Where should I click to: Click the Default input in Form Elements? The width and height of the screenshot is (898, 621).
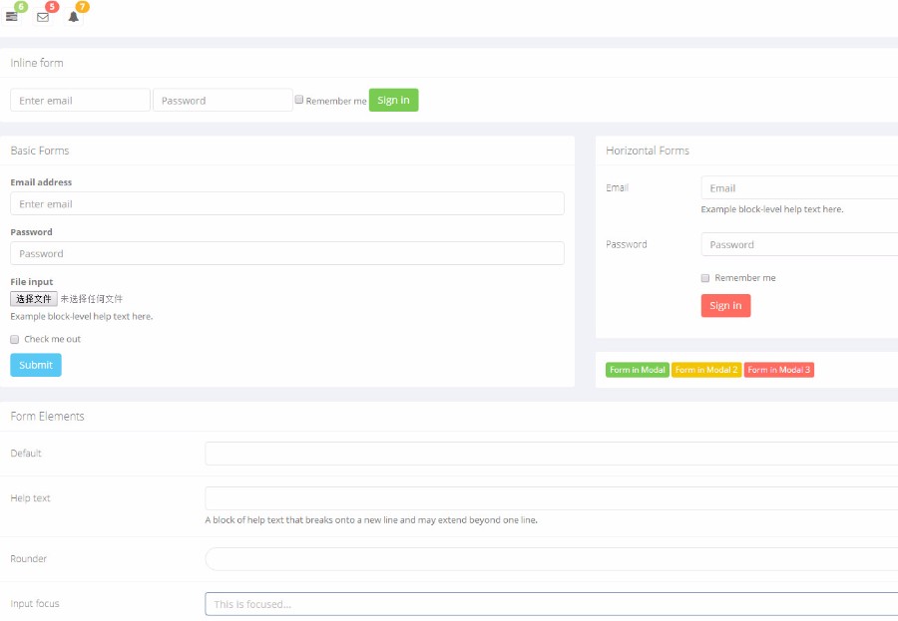(x=552, y=454)
